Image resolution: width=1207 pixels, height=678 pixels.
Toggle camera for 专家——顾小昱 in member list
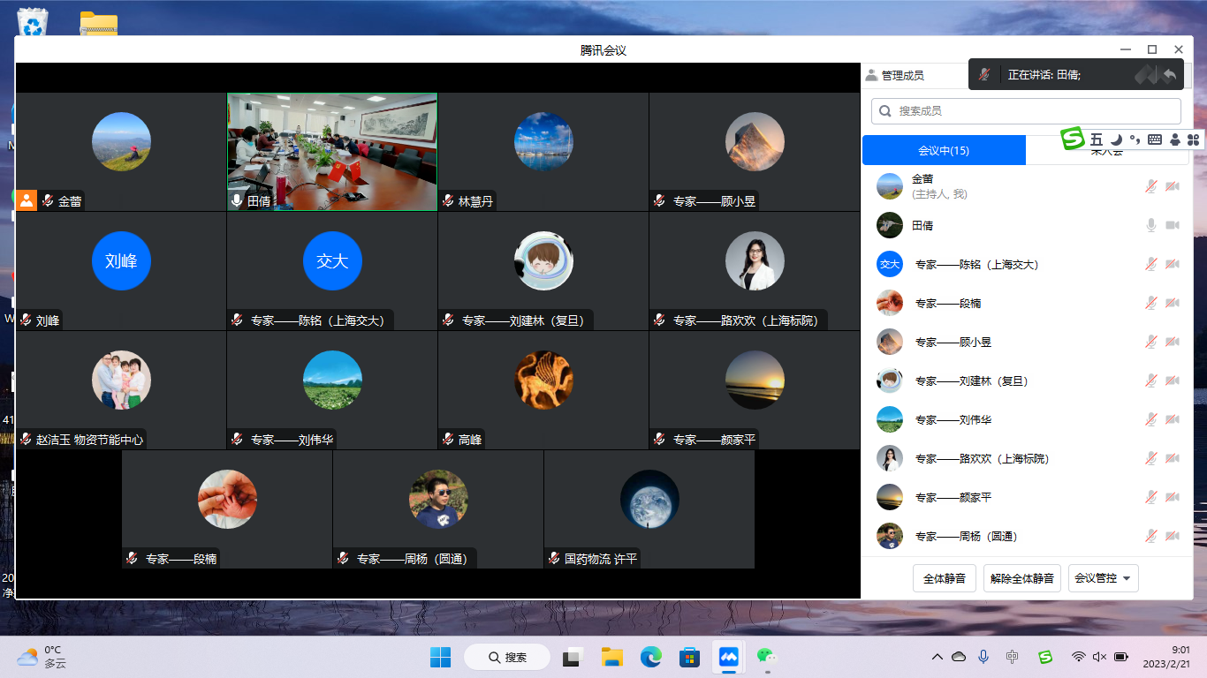(1173, 343)
